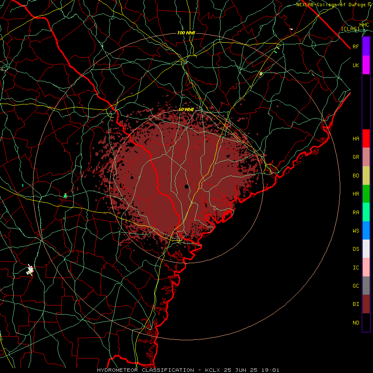Click the 50 NMI range ring label
Screen dimensions: 373x373
click(186, 110)
